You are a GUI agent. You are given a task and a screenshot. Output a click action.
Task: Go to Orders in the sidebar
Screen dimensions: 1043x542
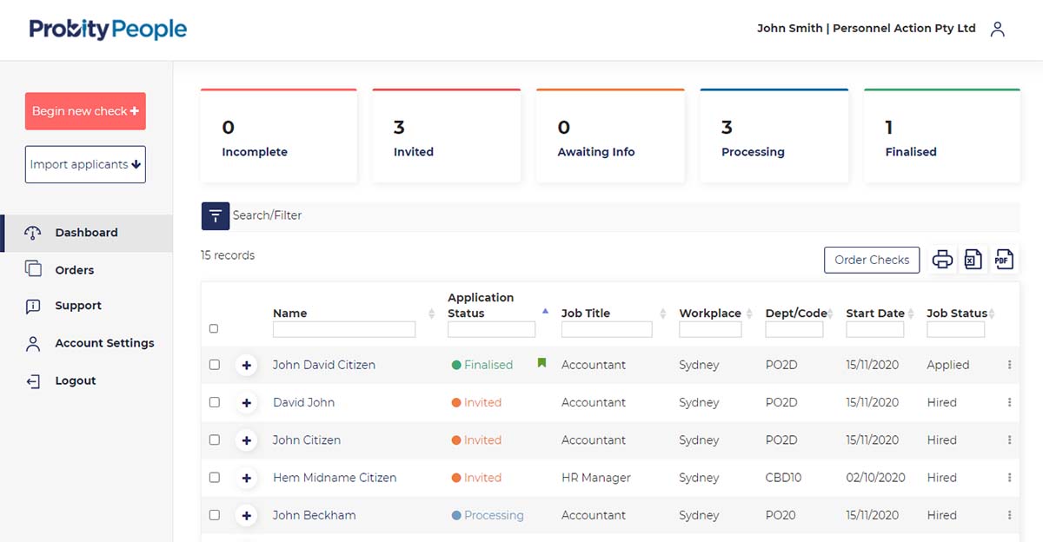(x=74, y=270)
